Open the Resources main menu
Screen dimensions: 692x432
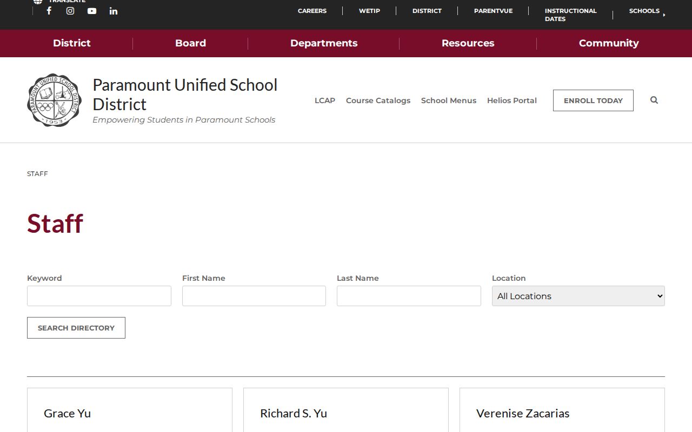(x=468, y=43)
